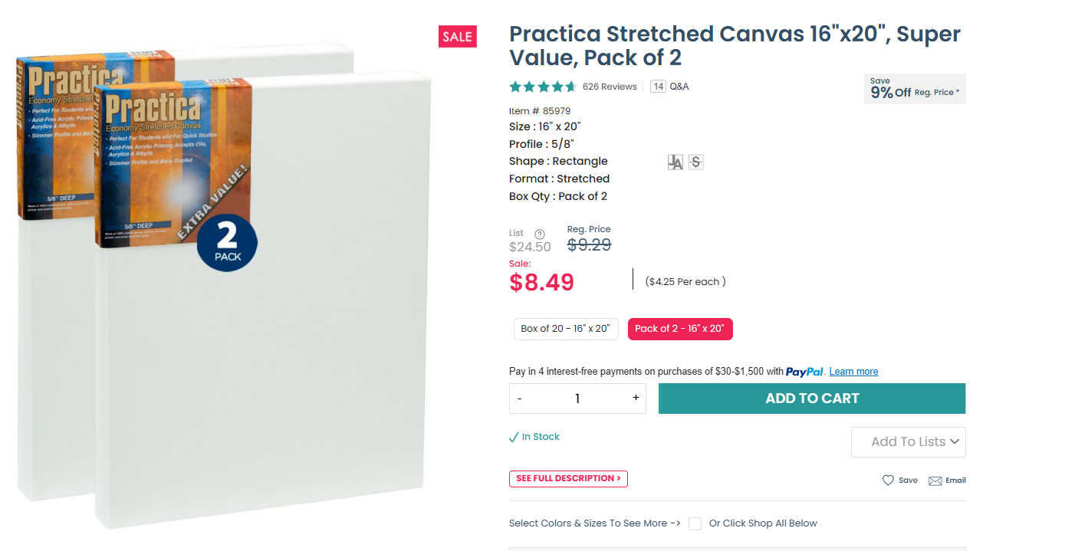The image size is (1088, 551).
Task: Expand See Full Description
Action: click(x=568, y=479)
